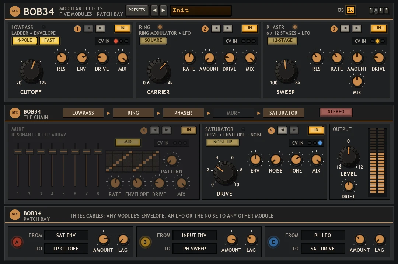Click the Lowpass CUTOFF knob
Screen dimensions: 398x264
[x=31, y=71]
